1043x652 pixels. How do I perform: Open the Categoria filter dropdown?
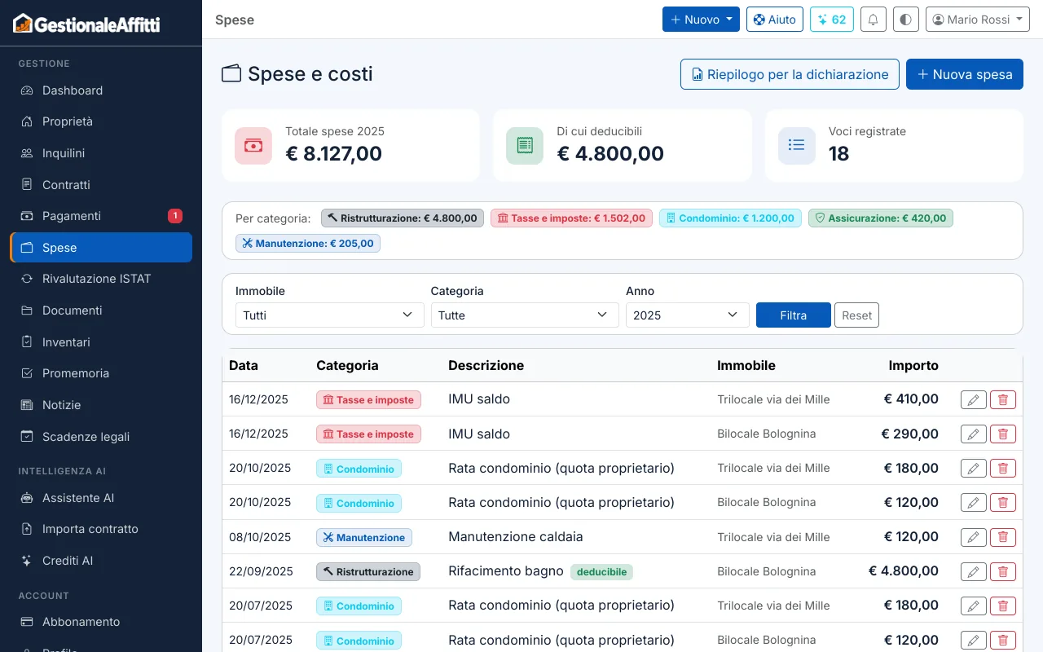tap(525, 315)
